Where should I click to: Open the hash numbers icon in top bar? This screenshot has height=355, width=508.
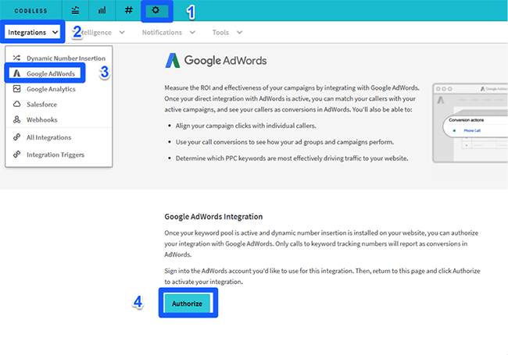point(129,10)
